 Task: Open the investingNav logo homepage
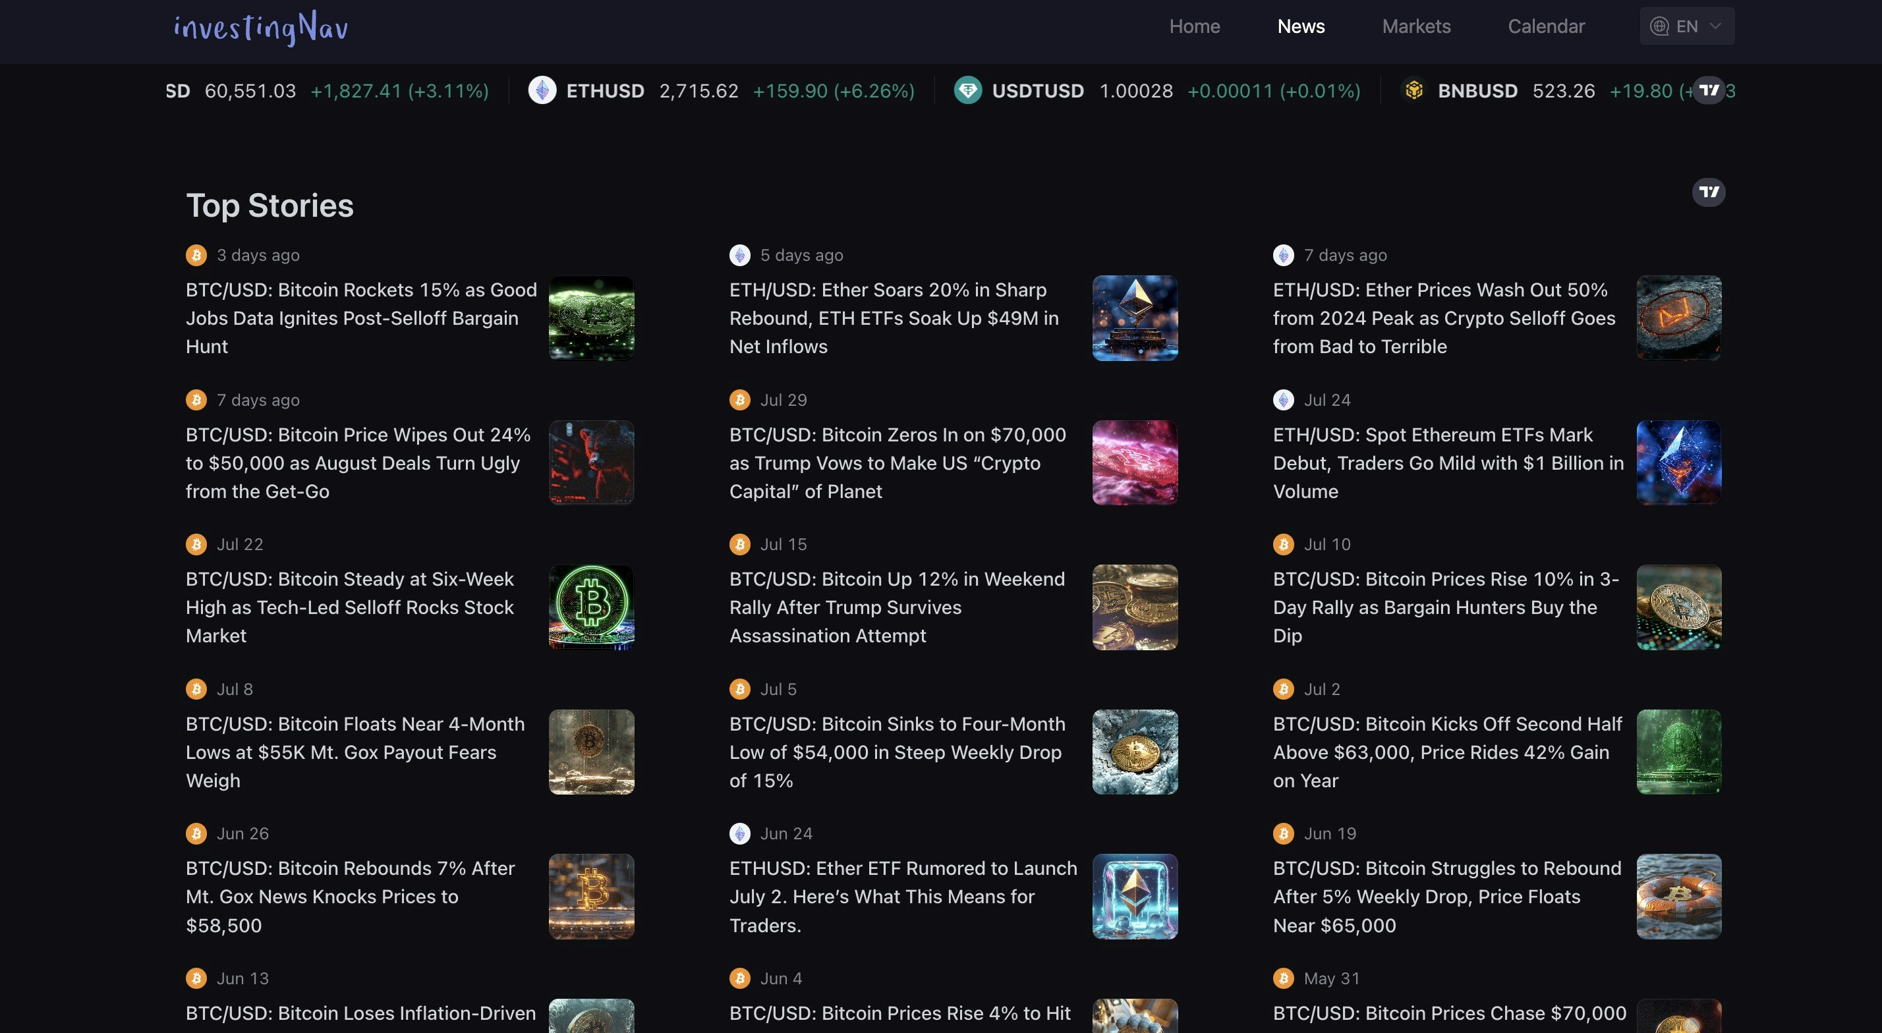click(x=261, y=28)
